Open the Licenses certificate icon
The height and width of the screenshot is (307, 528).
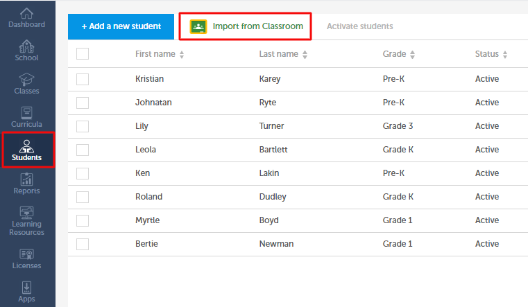pos(26,254)
